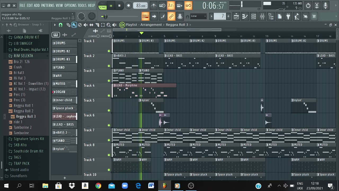This screenshot has width=339, height=191.
Task: Select the Slip tool in playlist toolbar
Action: 91,25
